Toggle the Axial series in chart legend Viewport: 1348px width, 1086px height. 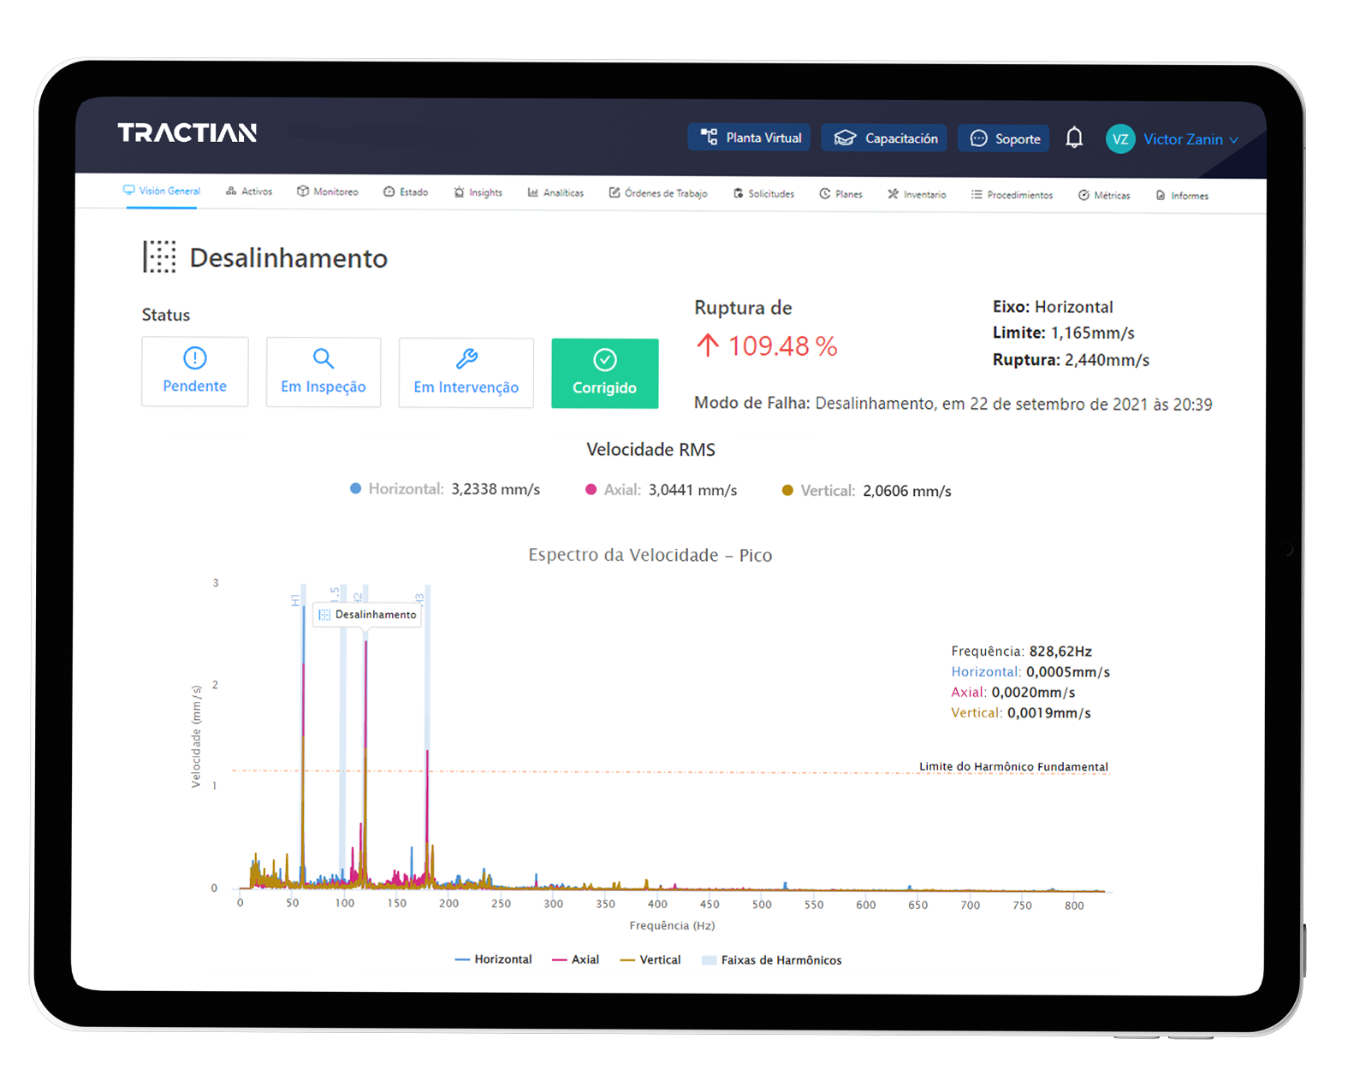coord(575,959)
